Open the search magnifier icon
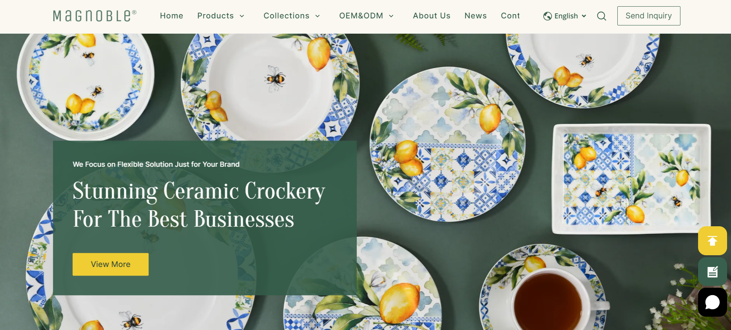The height and width of the screenshot is (330, 731). pyautogui.click(x=602, y=16)
